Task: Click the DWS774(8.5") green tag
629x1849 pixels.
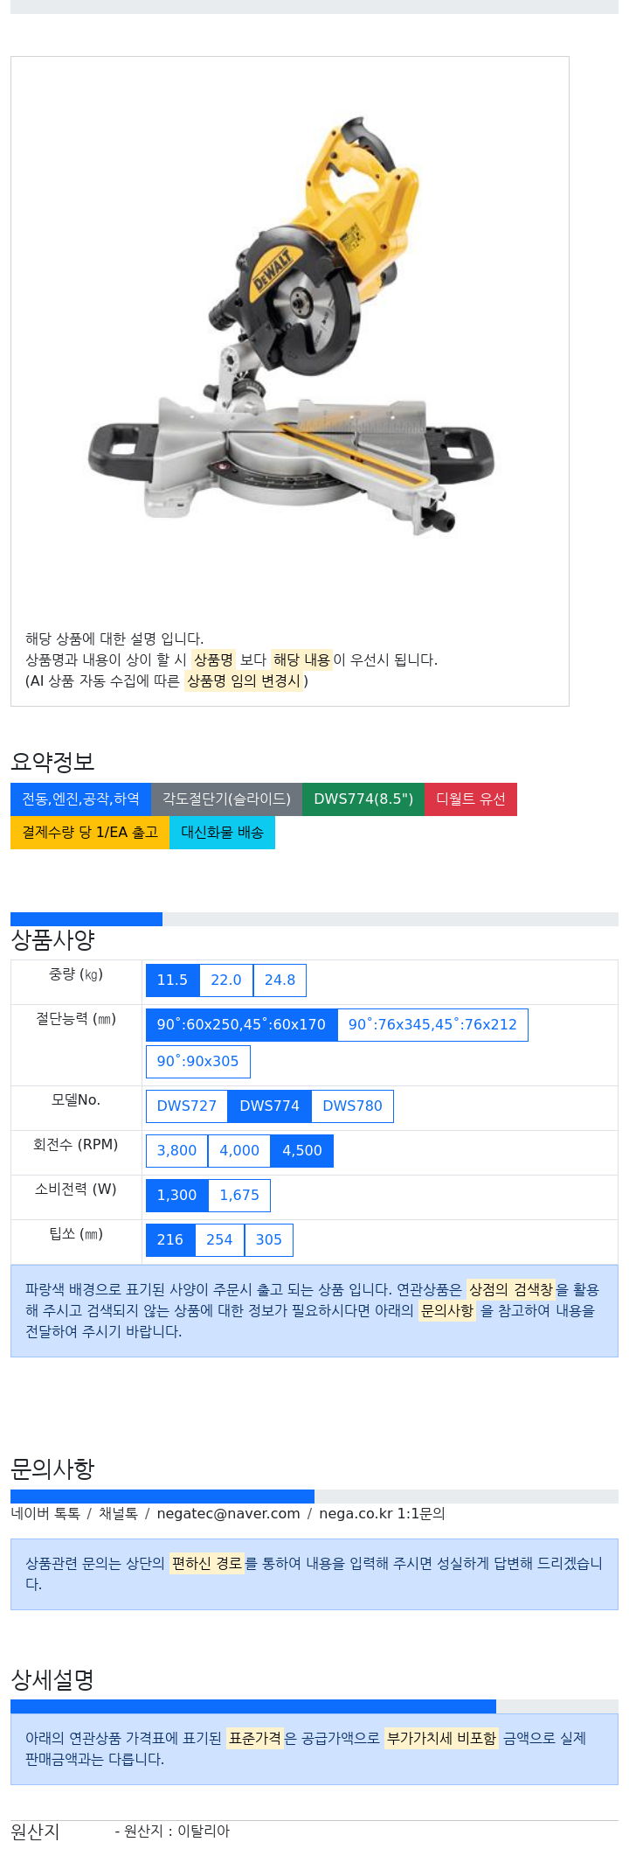Action: 363,799
